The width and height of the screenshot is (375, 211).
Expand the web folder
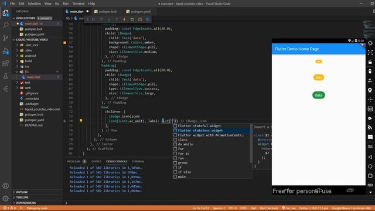coord(28,88)
